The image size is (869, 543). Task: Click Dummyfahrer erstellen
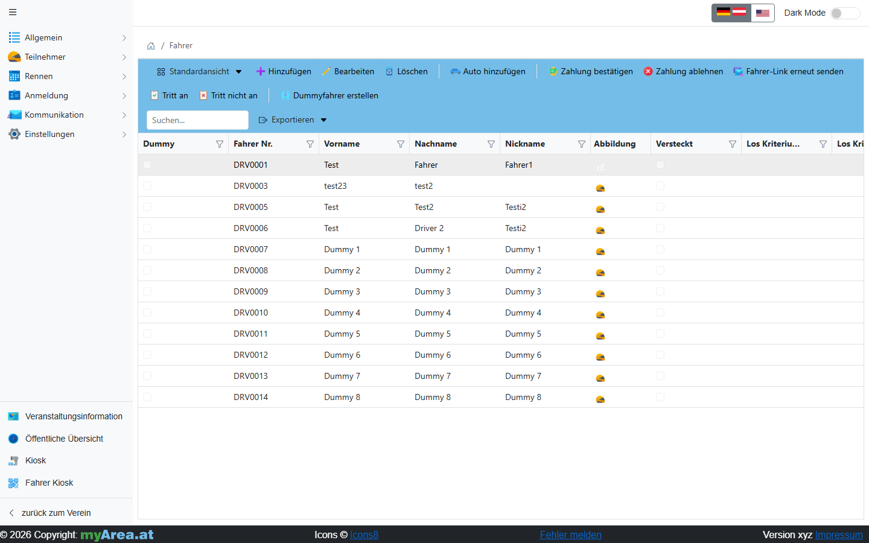[329, 95]
